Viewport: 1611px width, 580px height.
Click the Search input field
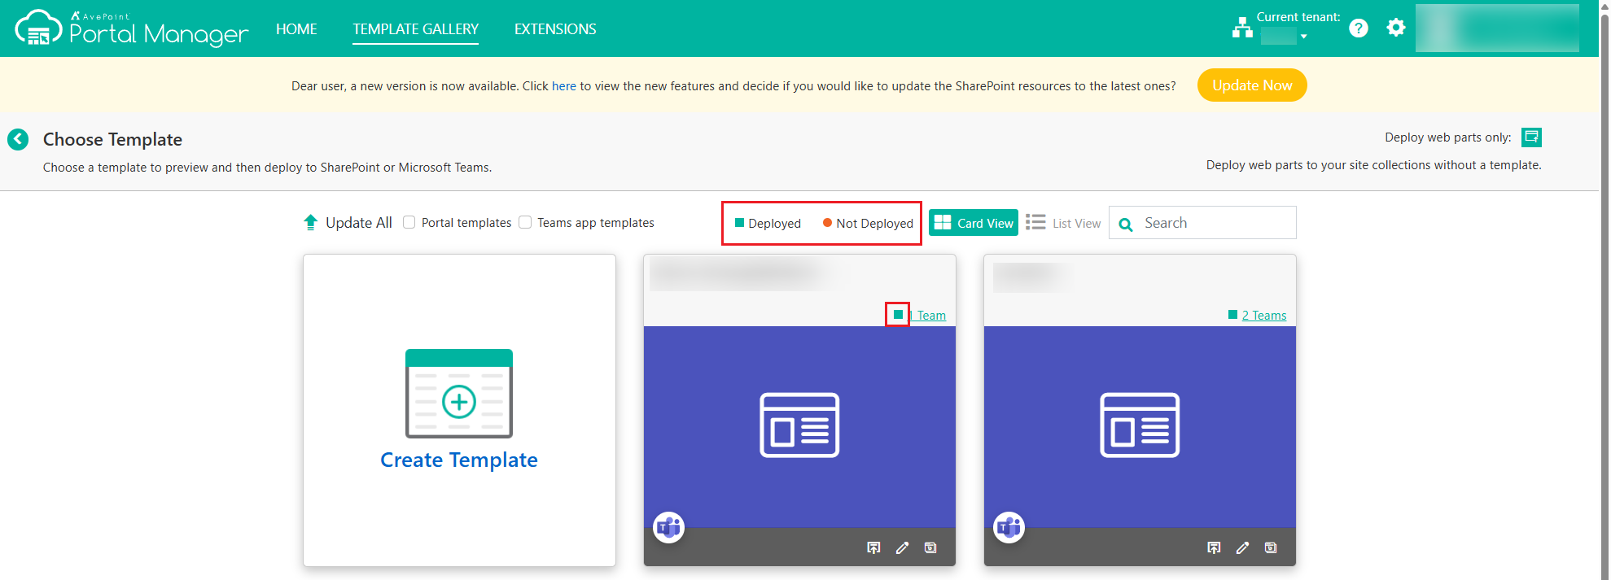point(1213,223)
